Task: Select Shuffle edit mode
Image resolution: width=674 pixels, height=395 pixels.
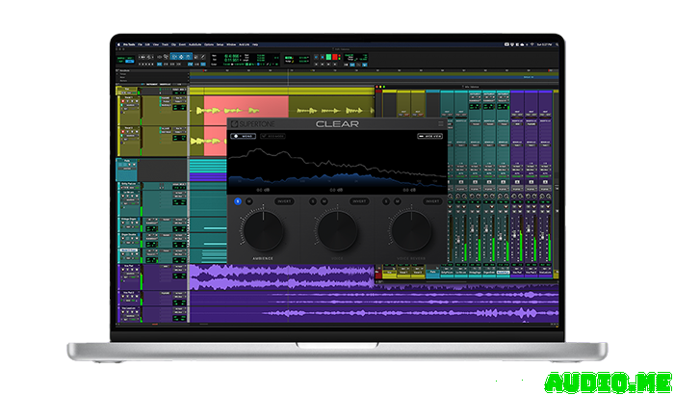Action: [x=120, y=58]
